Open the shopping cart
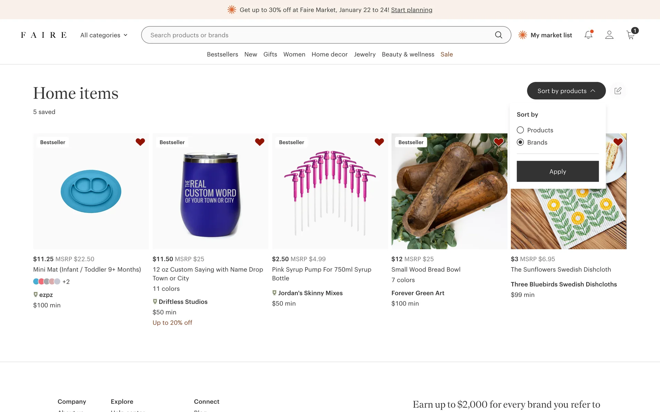 pos(630,35)
